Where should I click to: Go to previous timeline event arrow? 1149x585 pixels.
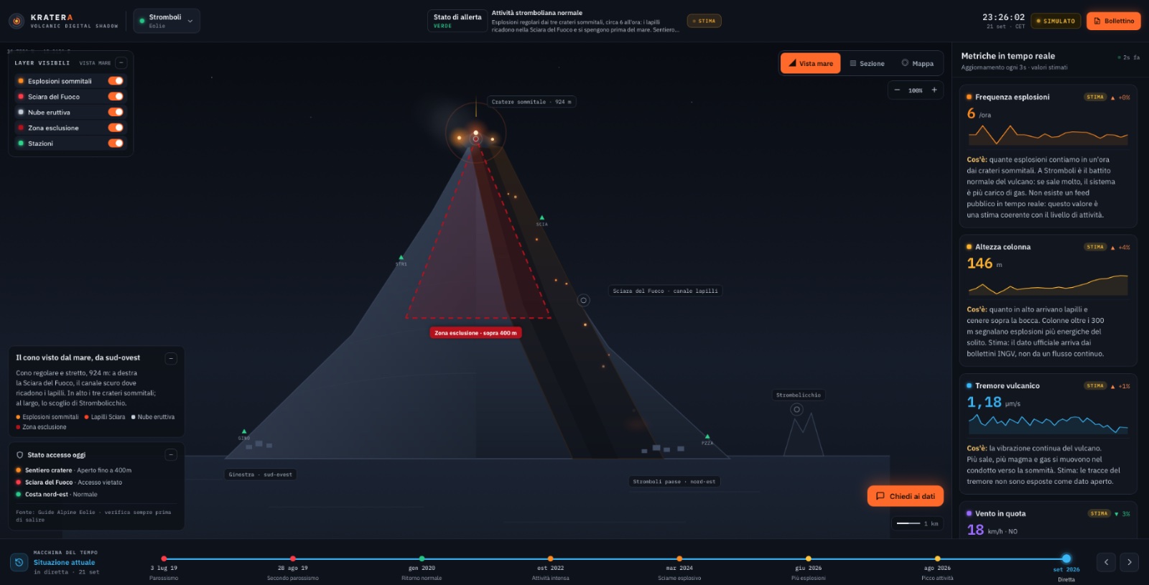[1106, 562]
